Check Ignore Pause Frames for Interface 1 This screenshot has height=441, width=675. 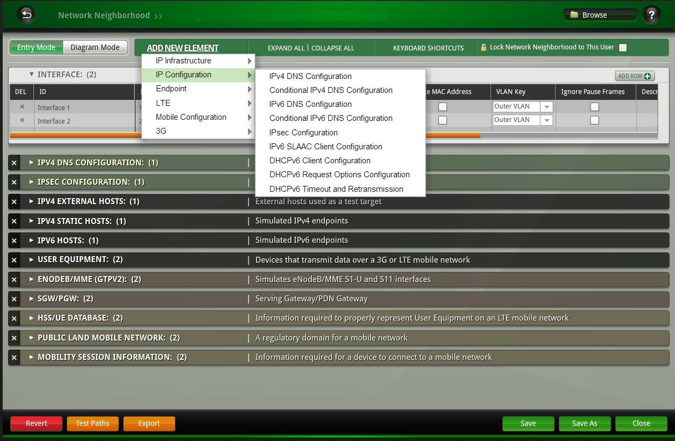pyautogui.click(x=594, y=107)
